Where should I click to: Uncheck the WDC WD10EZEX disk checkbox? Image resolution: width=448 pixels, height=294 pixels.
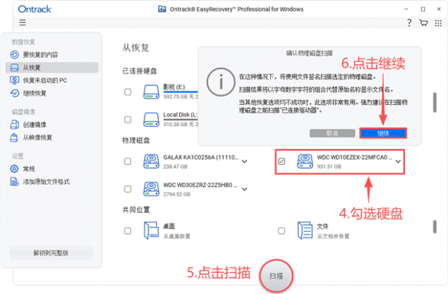281,162
